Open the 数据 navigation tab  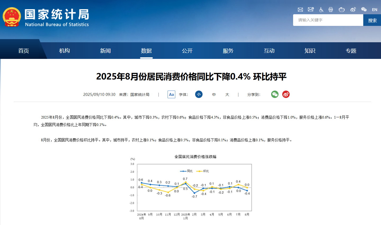pos(146,51)
